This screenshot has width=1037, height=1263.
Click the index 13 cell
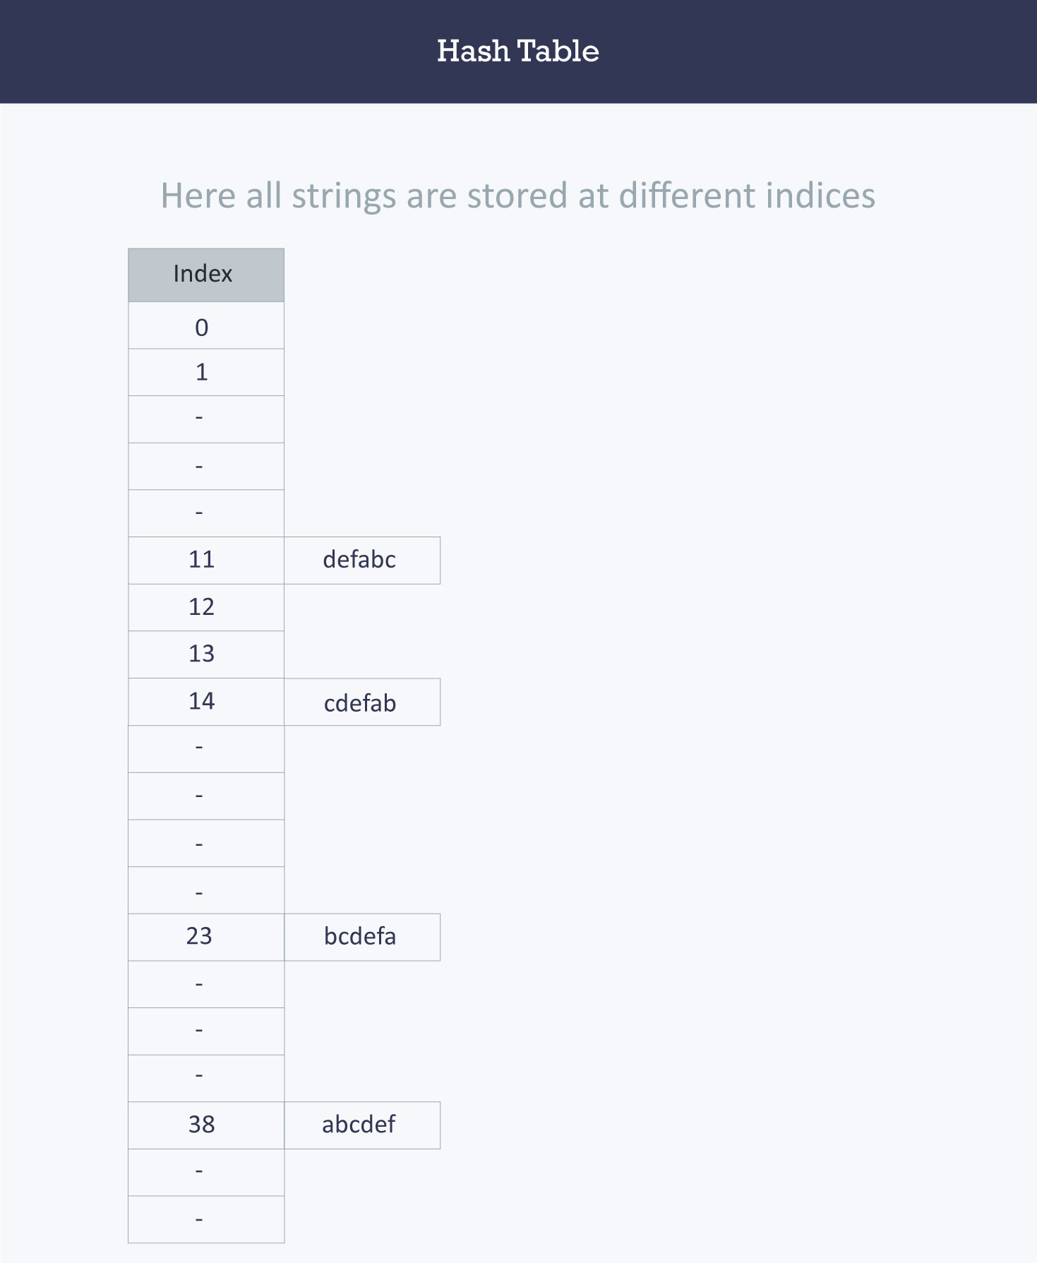click(205, 654)
